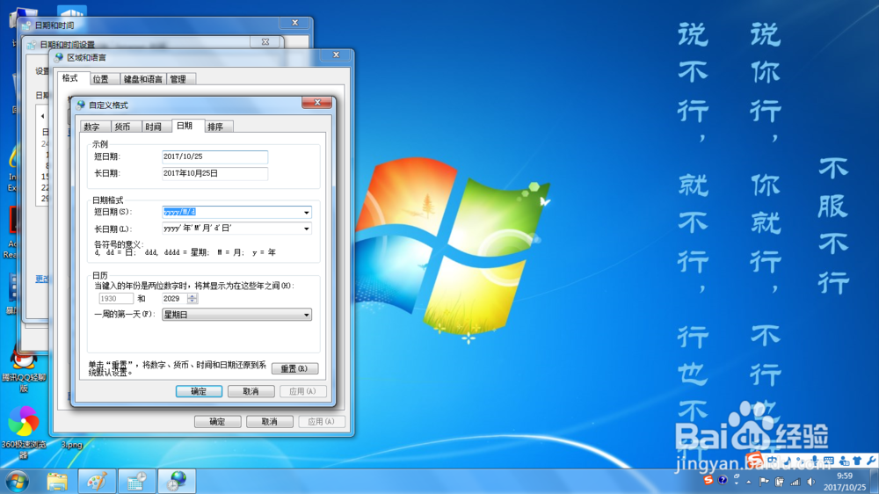Viewport: 879px width, 494px height.
Task: Click 取消 in the 自定义格式 dialog
Action: [251, 391]
